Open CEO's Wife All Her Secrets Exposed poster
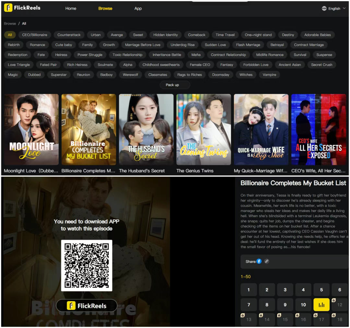 point(319,129)
